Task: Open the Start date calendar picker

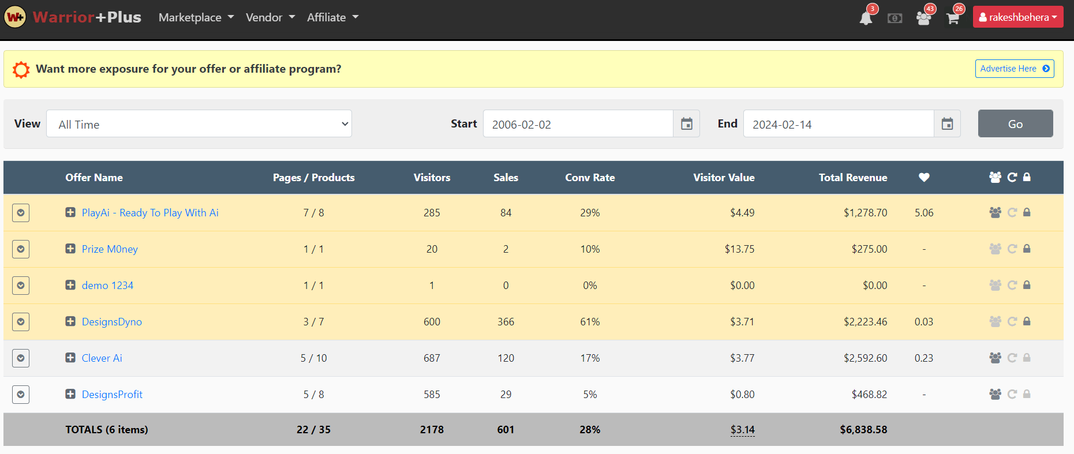Action: (686, 123)
